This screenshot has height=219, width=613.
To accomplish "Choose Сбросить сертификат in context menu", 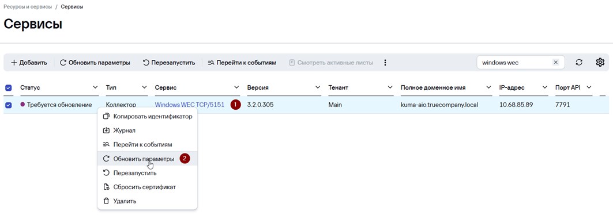I will (147, 187).
